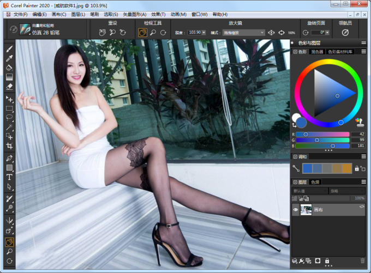371x273 pixels.
Task: Click the blue main color swatch
Action: coord(301,122)
